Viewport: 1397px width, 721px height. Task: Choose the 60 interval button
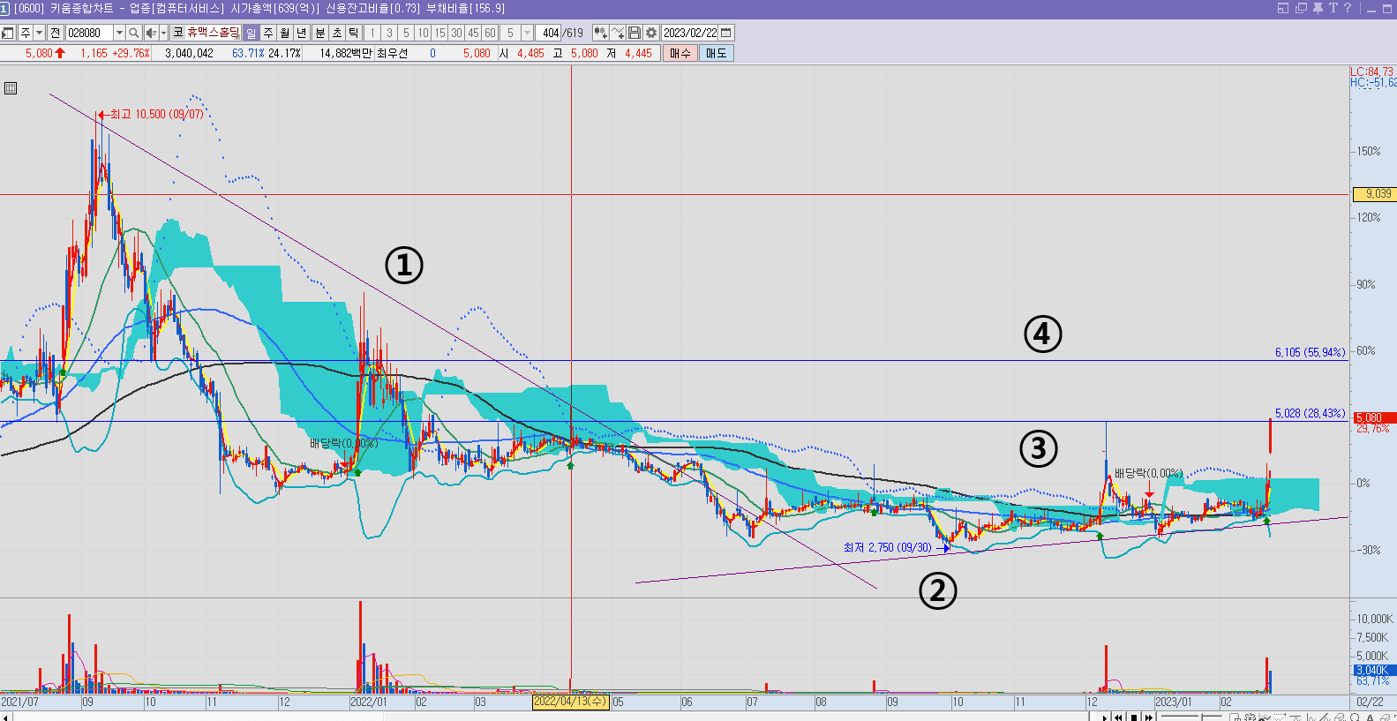point(490,33)
